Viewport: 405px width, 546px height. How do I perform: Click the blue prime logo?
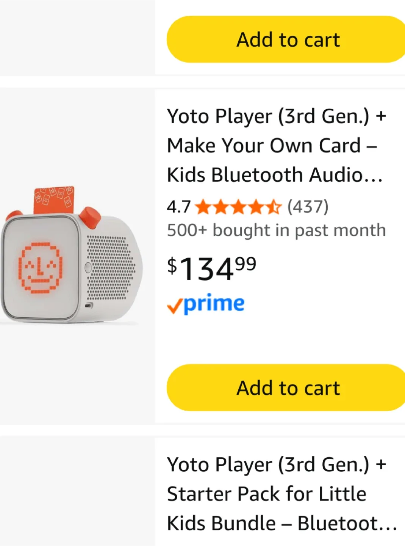[x=214, y=304]
